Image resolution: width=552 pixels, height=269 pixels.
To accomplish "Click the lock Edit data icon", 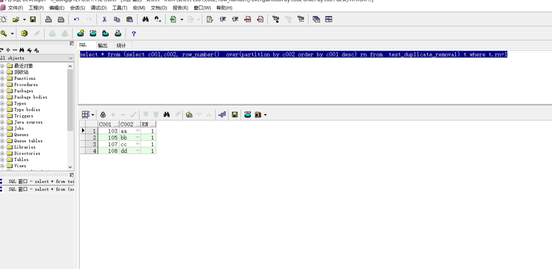I will (x=103, y=115).
